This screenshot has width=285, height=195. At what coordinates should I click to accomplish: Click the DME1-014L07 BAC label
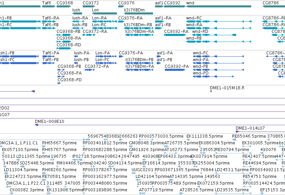click(x=250, y=128)
